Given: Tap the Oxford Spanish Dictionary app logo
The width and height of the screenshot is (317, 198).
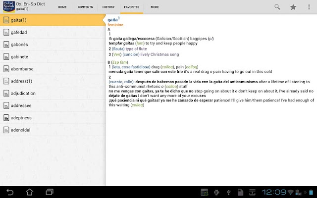Looking at the screenshot, I should tap(9, 6).
